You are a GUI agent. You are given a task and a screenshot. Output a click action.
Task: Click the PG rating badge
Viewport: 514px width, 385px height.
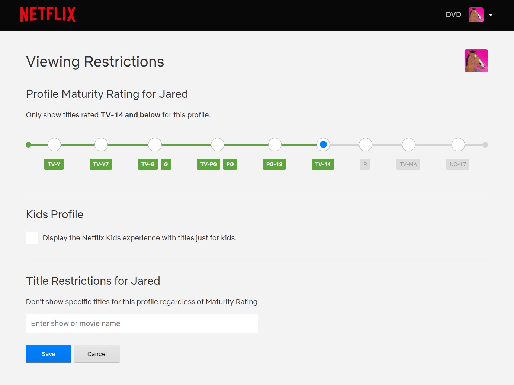click(x=230, y=164)
